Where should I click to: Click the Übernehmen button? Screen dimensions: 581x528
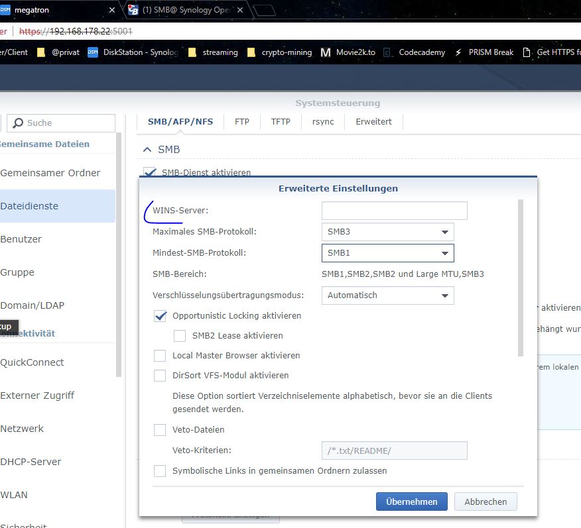click(412, 502)
